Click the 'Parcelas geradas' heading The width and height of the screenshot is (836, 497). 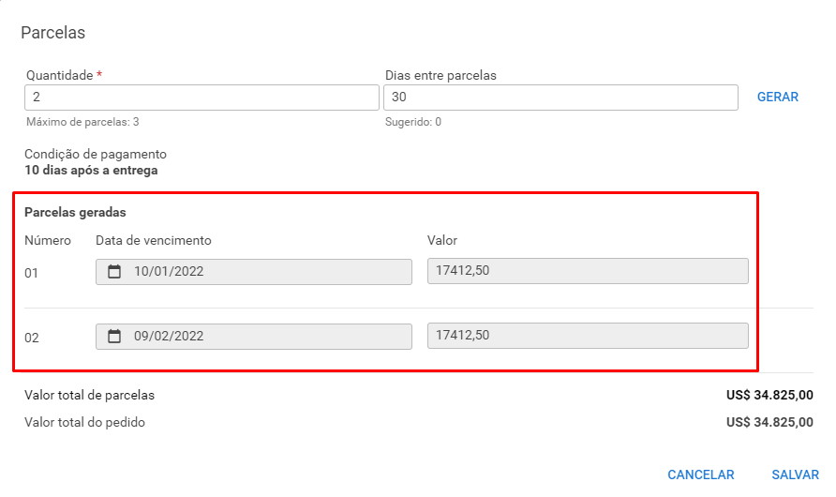(x=75, y=212)
